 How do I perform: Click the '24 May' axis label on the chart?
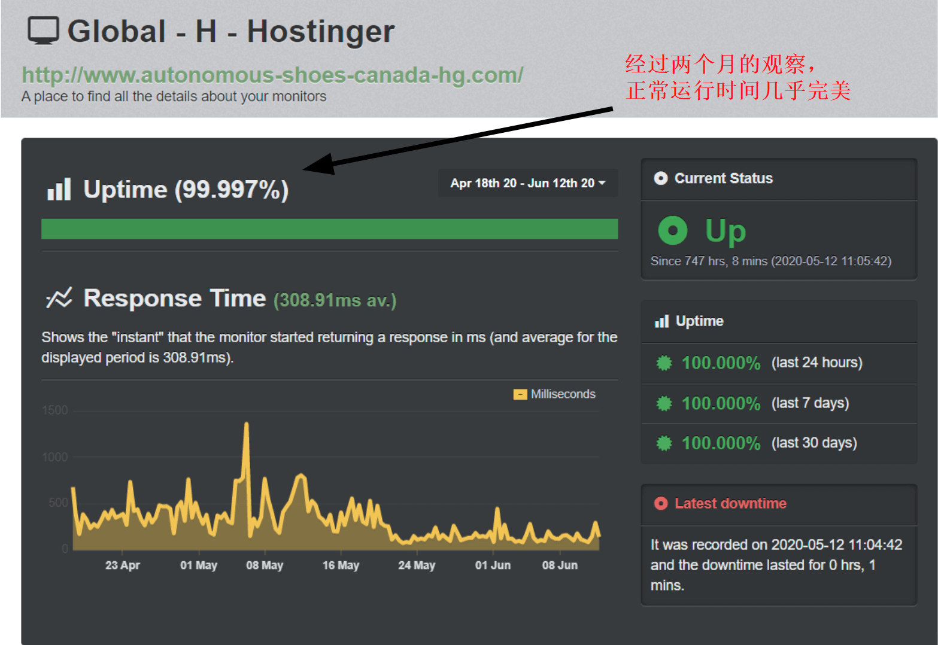pos(417,565)
